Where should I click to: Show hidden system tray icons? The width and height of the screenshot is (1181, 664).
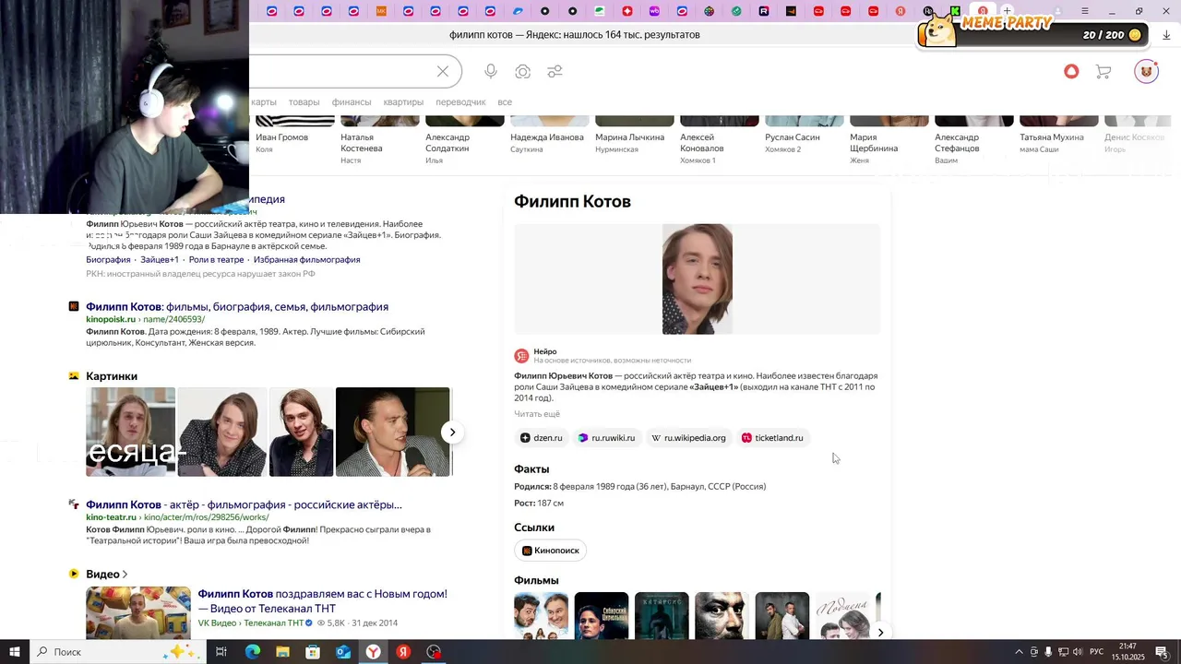coord(1019,652)
